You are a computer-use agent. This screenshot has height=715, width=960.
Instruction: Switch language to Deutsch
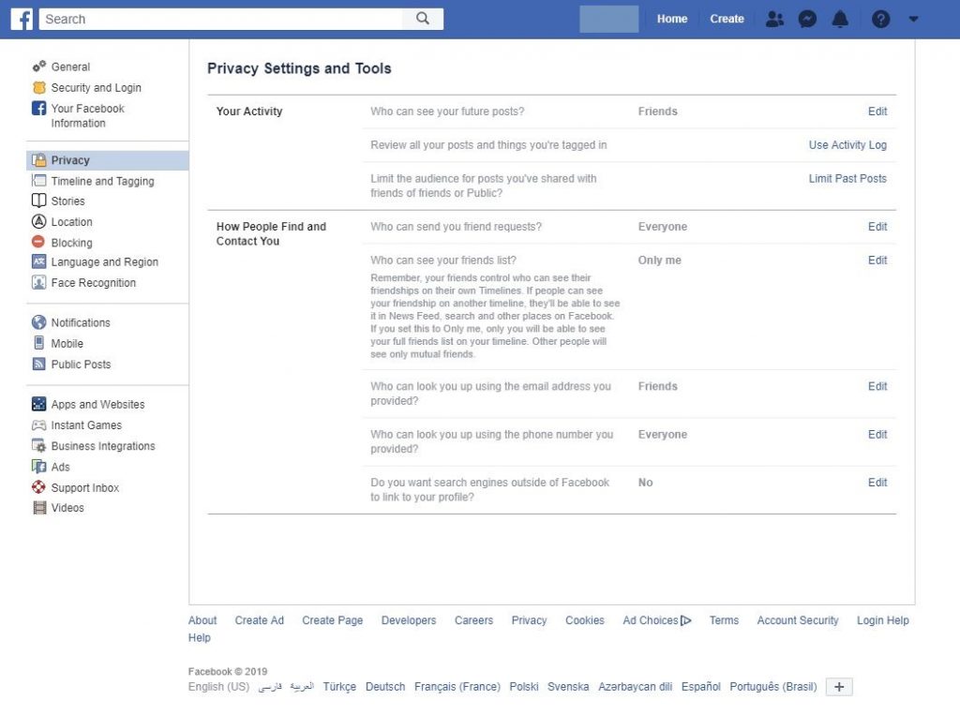[385, 687]
